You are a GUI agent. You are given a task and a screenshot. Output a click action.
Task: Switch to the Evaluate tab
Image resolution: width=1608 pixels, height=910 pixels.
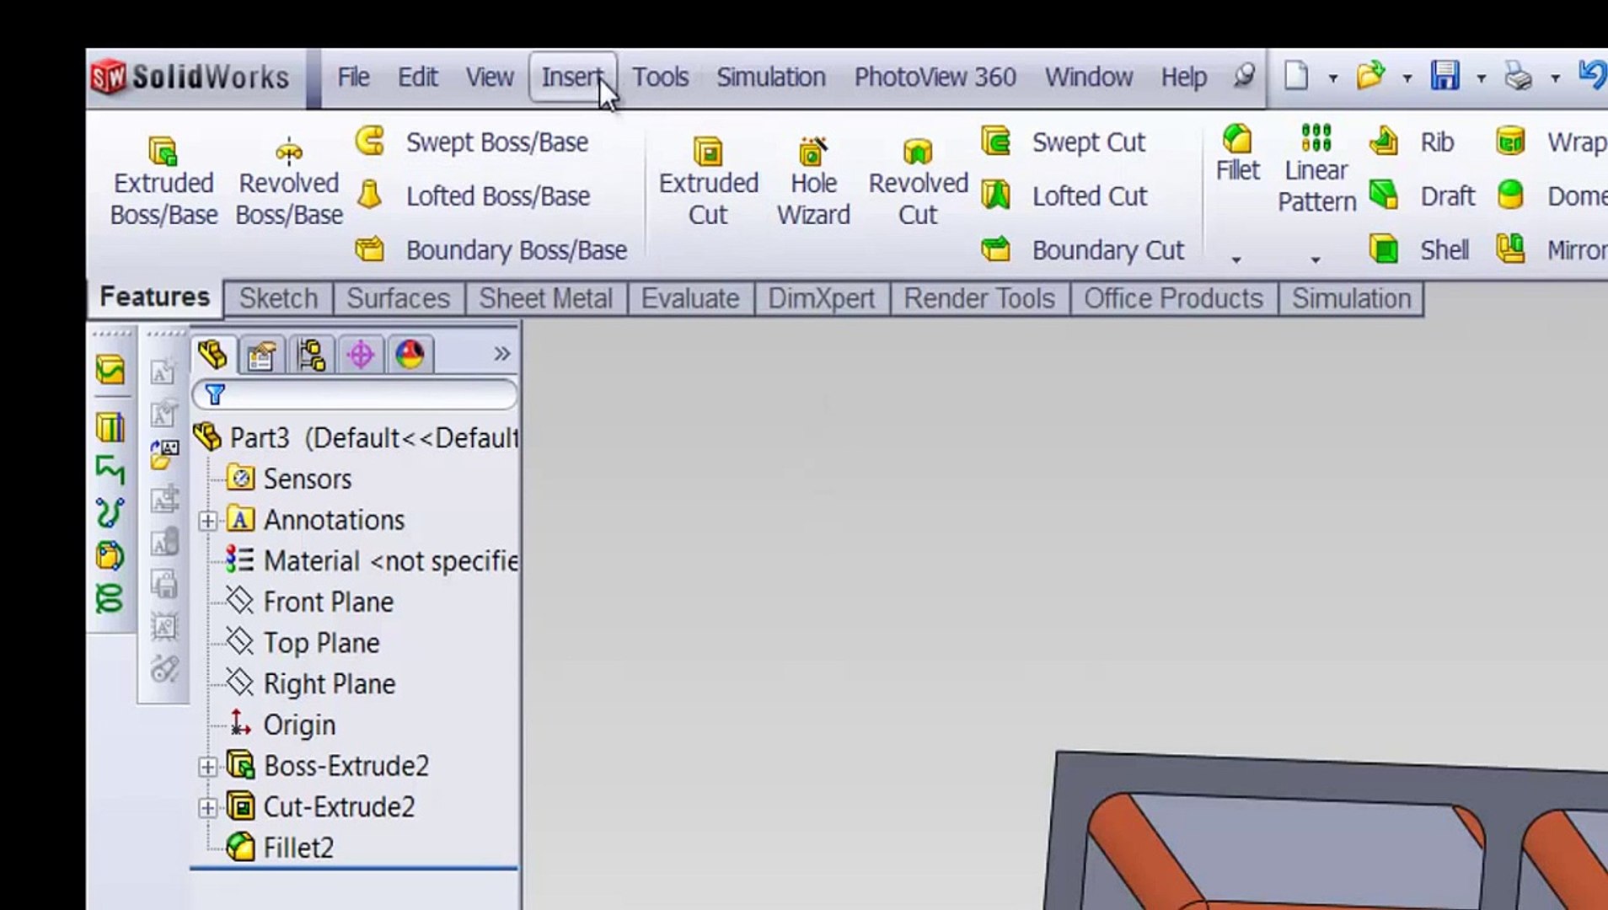690,298
